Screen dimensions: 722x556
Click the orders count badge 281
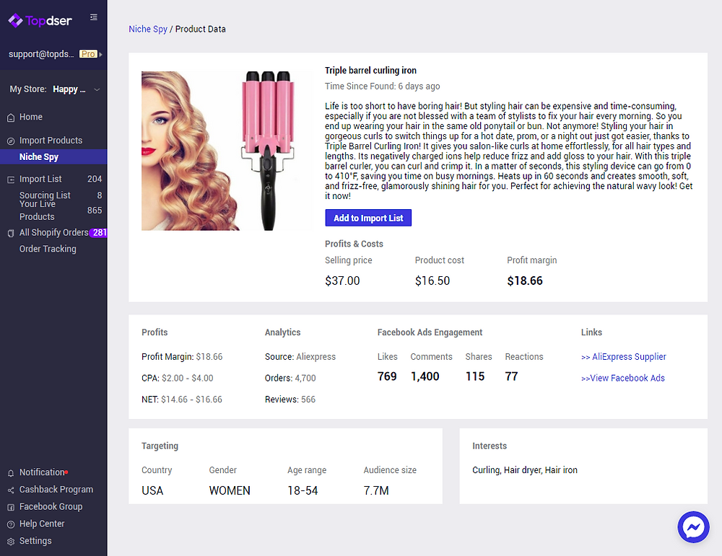click(98, 233)
